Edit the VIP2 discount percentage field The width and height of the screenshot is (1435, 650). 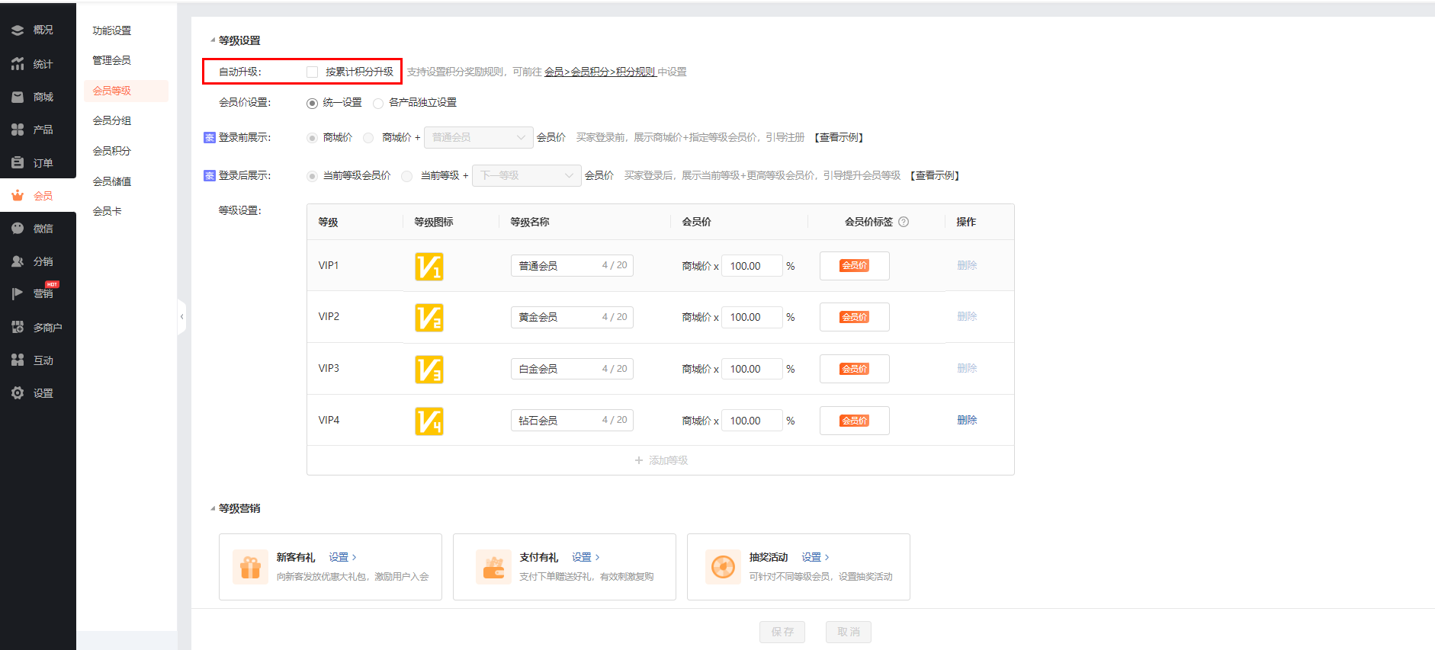[752, 317]
